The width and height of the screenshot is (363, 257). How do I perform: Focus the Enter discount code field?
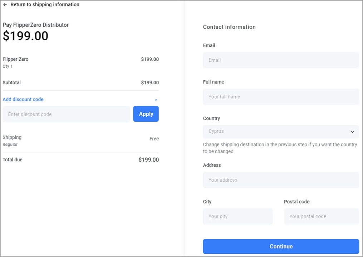click(66, 114)
